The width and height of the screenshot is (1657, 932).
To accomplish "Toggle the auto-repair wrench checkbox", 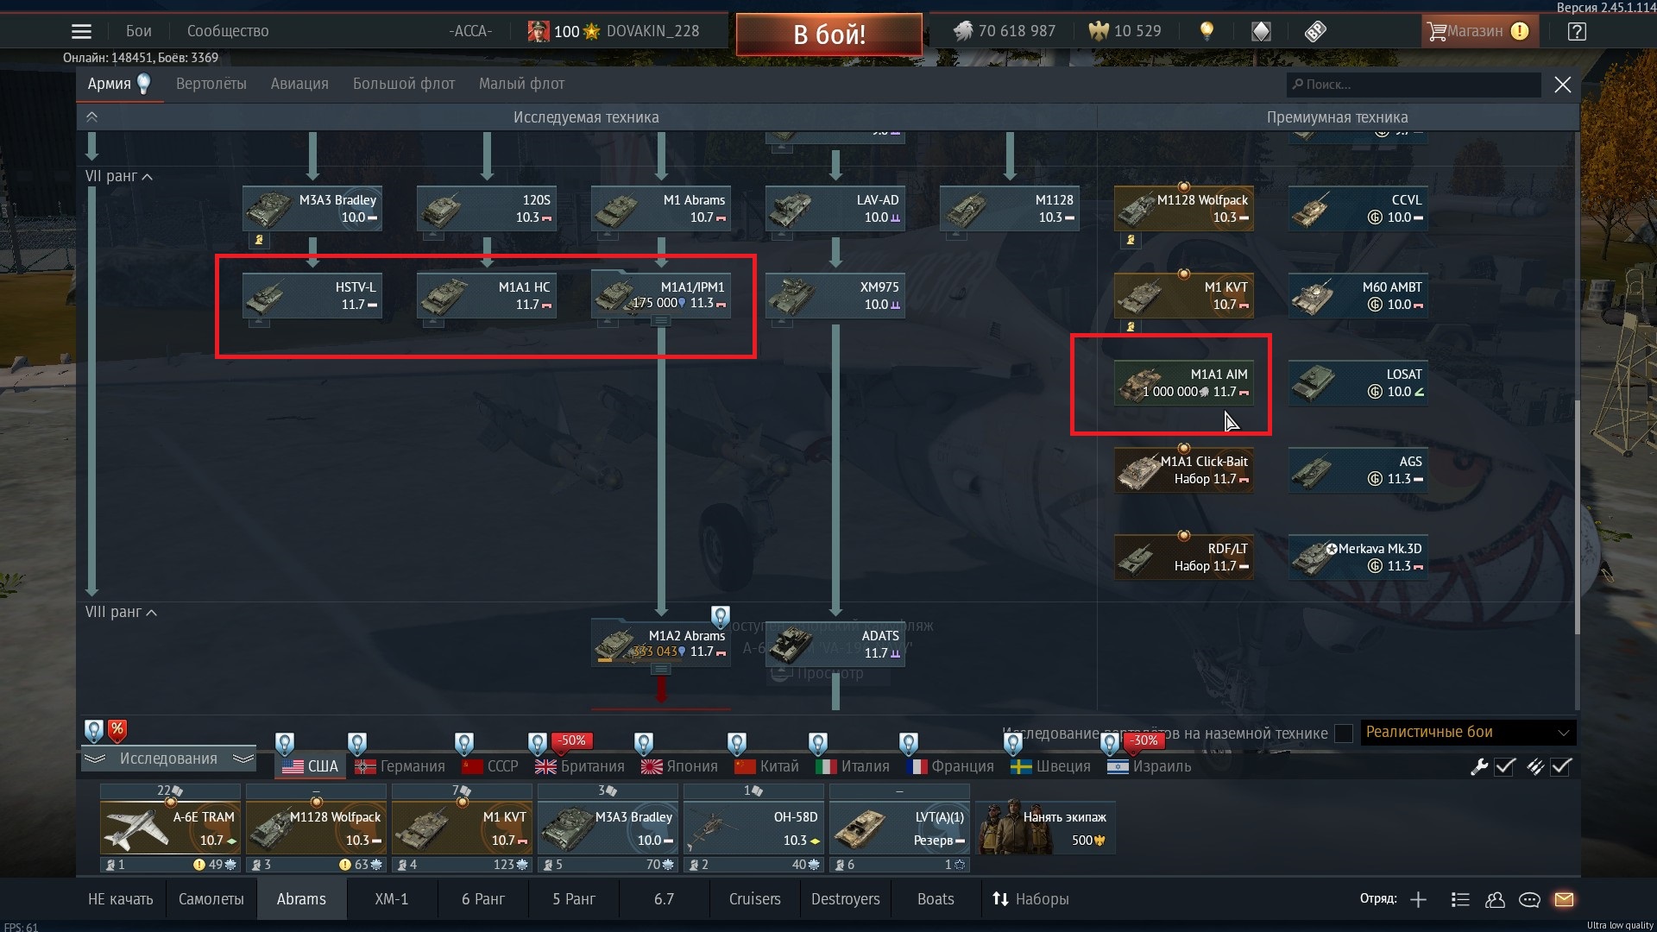I will coord(1505,766).
